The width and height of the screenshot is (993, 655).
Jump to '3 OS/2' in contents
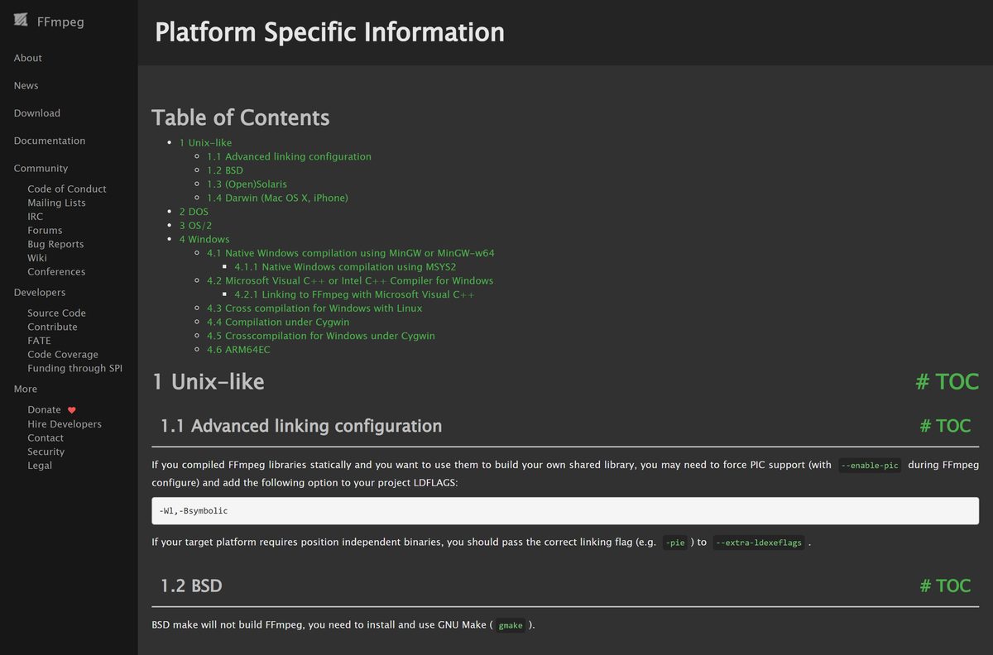tap(195, 225)
